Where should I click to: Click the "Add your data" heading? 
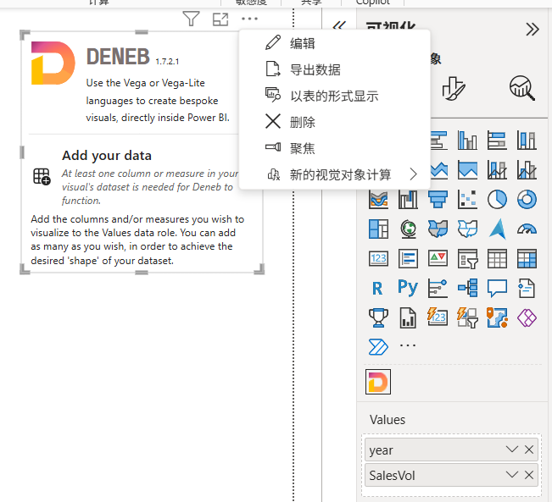point(107,156)
